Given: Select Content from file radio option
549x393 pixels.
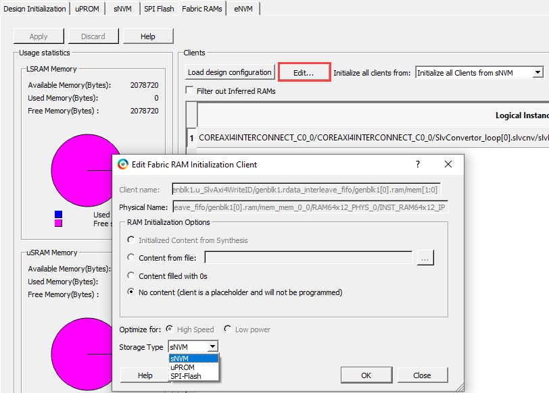Looking at the screenshot, I should pos(130,257).
